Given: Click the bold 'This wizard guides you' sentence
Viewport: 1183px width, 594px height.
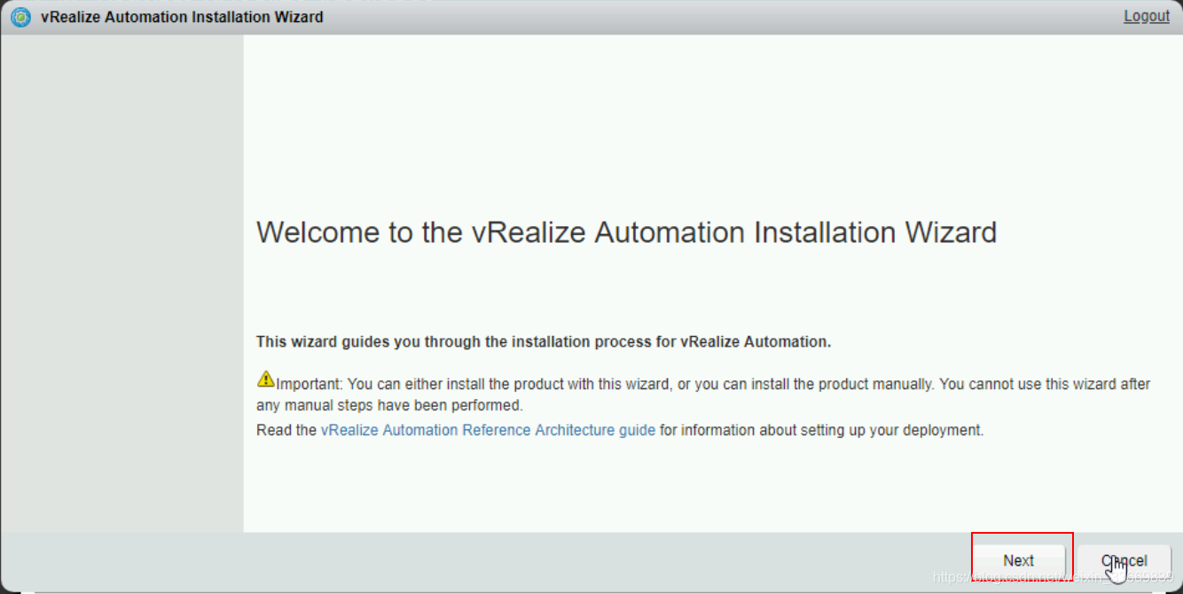Looking at the screenshot, I should click(544, 341).
